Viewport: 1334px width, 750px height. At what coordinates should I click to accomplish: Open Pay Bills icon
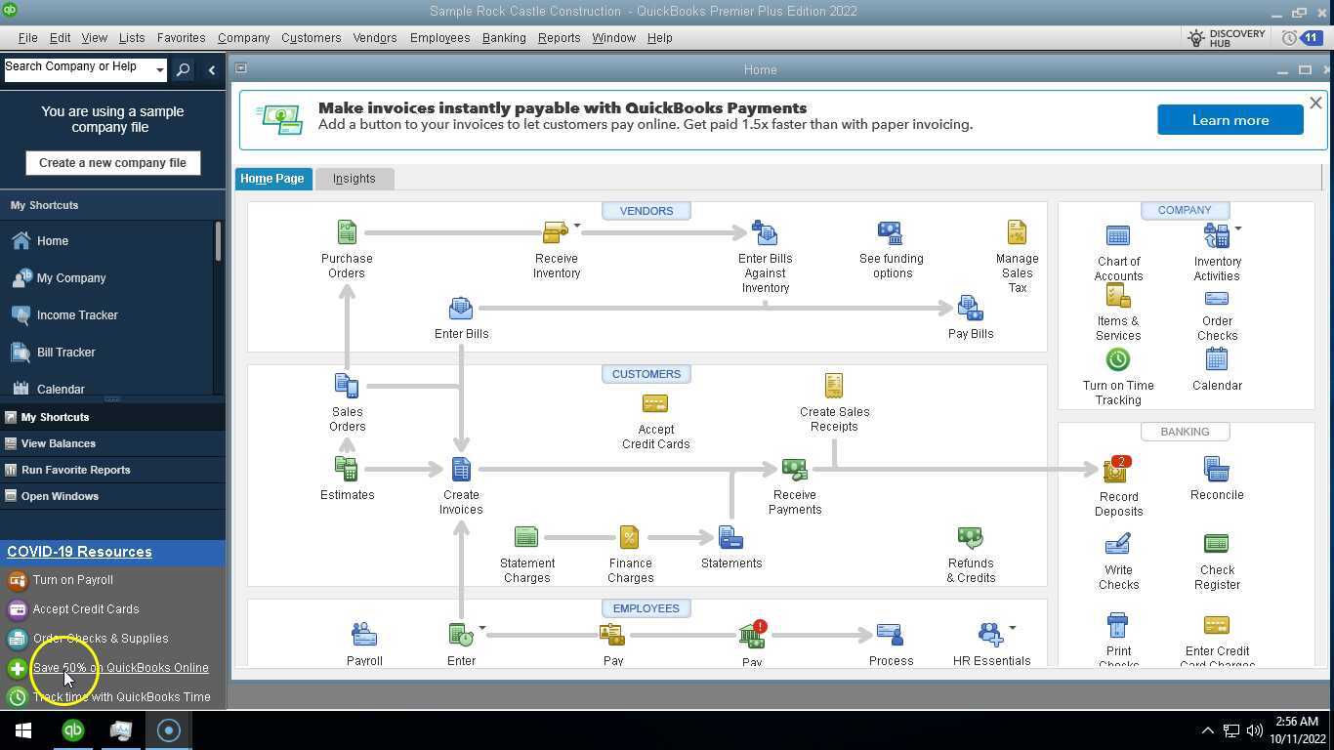970,309
